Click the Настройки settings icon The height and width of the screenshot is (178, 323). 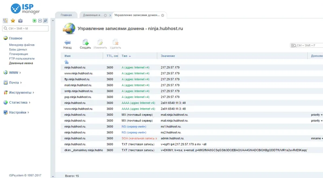[6, 113]
